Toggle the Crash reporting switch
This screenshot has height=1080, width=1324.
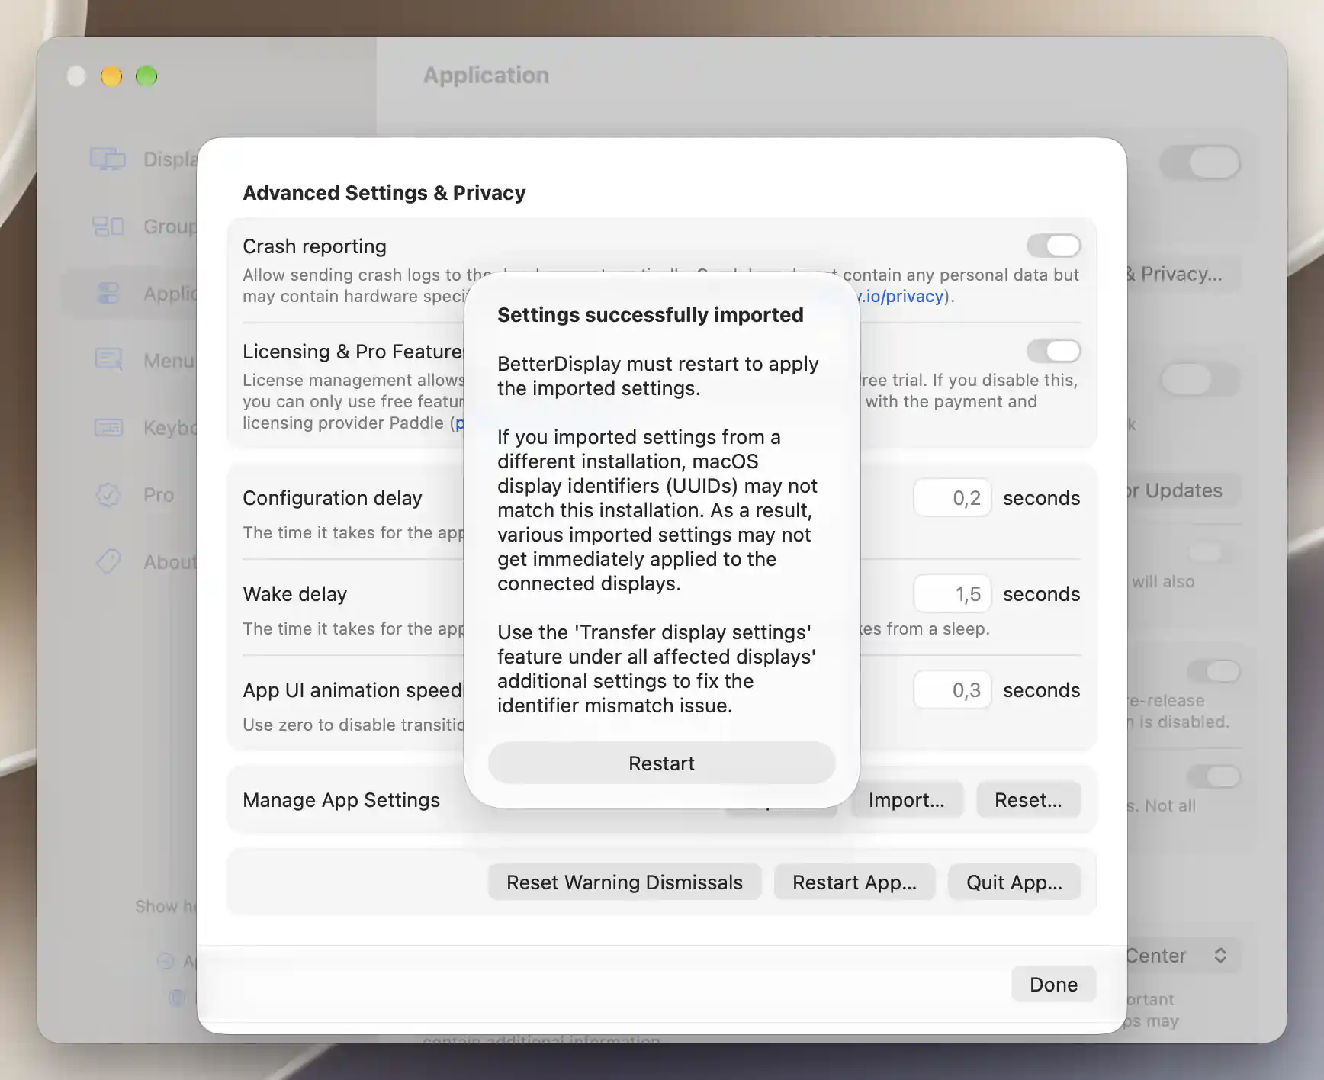click(x=1053, y=246)
